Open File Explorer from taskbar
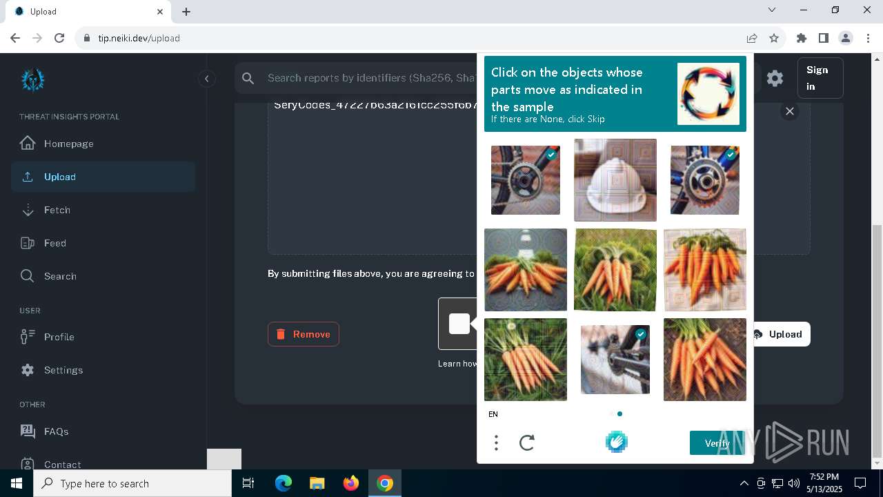This screenshot has width=883, height=497. [317, 483]
